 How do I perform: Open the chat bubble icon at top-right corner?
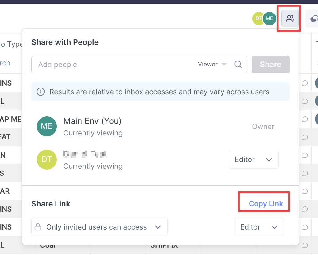(314, 19)
